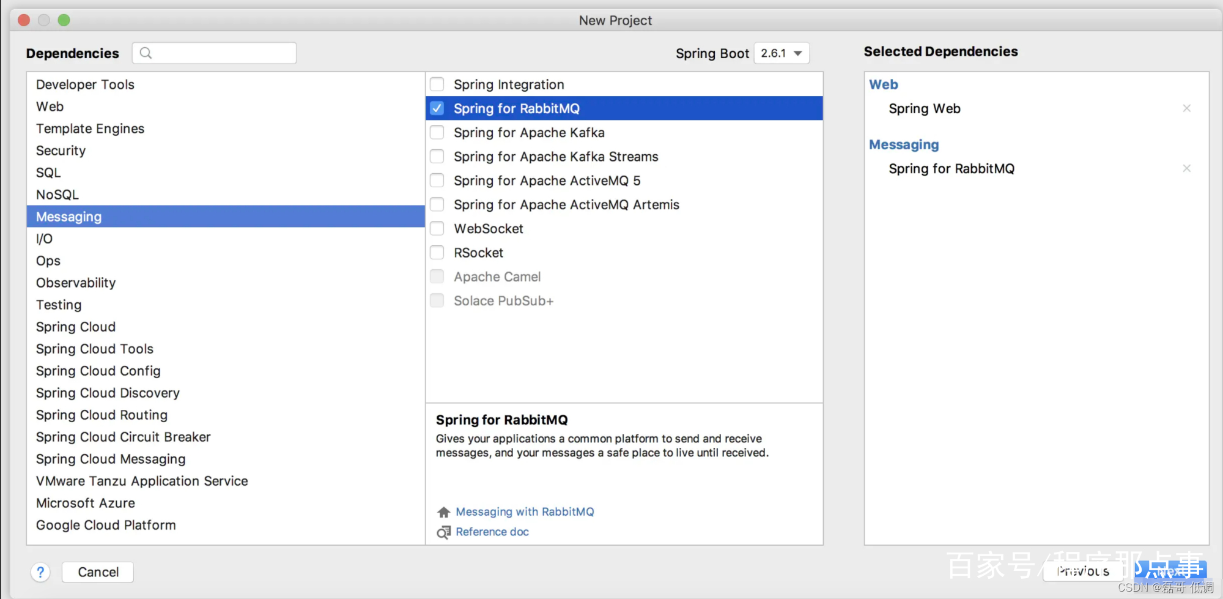This screenshot has width=1223, height=599.
Task: Click the reference doc icon
Action: pos(444,532)
